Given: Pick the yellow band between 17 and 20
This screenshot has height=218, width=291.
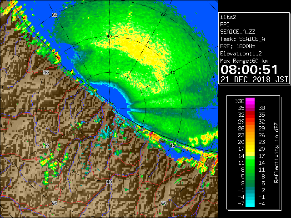Looking at the screenshot, I should tap(250, 149).
